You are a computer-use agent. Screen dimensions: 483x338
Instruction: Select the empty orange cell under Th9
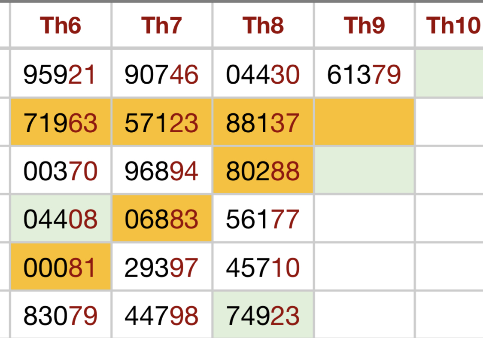coord(364,123)
